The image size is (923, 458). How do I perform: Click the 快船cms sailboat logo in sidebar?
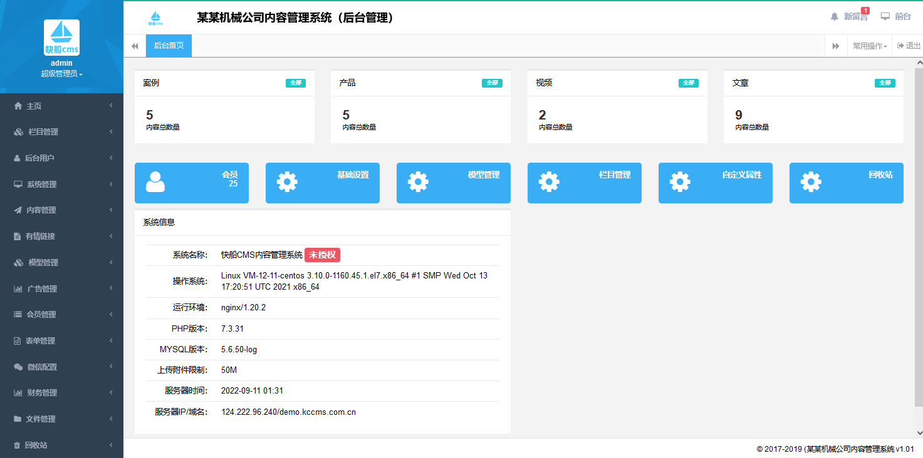pos(61,38)
